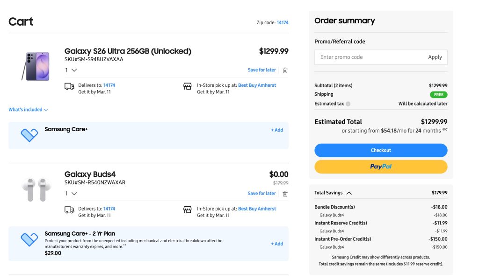This screenshot has height=280, width=479.
Task: Add Samsung Care+ 2 Yr Plan to Buds4
Action: coord(277,244)
